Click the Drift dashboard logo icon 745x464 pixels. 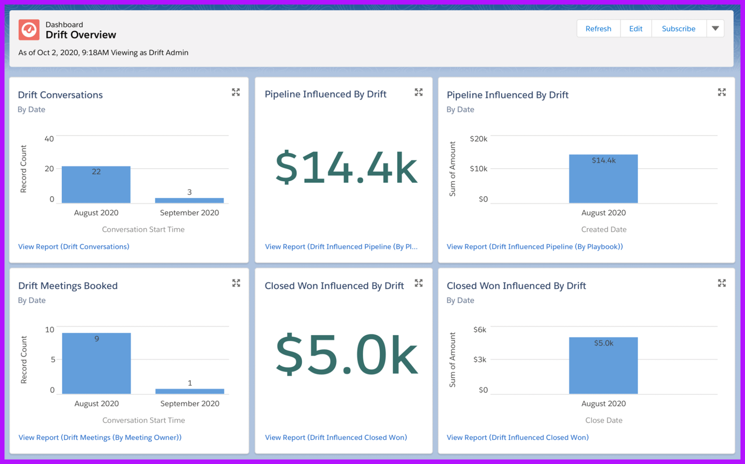29,30
